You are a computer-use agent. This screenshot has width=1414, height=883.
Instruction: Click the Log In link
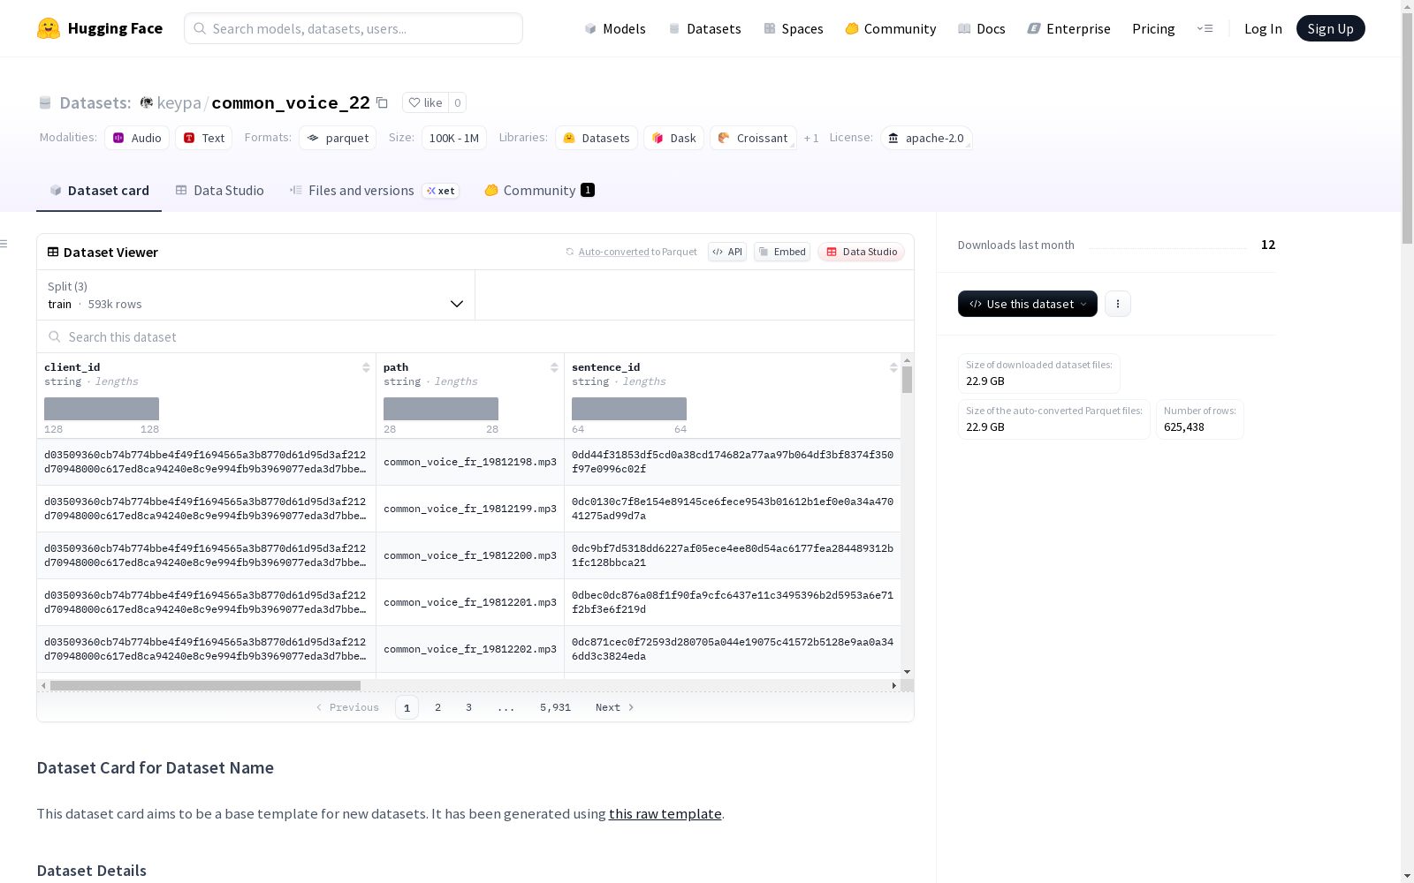click(x=1263, y=28)
